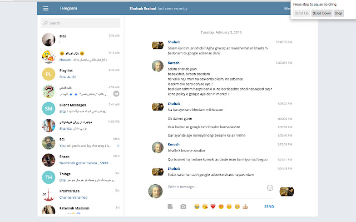The height and width of the screenshot is (222, 356).
Task: Click the Stop button in popup
Action: point(339,13)
